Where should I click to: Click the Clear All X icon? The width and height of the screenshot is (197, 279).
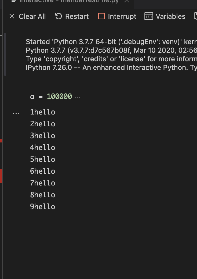tap(12, 16)
